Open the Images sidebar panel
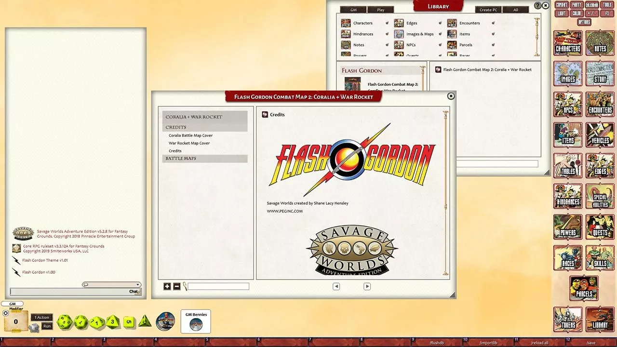This screenshot has height=347, width=617. (x=568, y=75)
